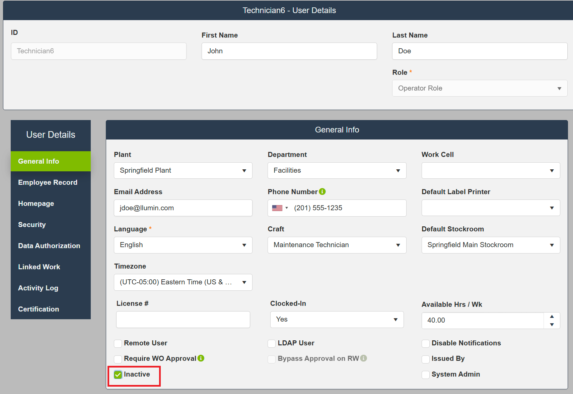Click into the License # field
The image size is (573, 394).
(183, 320)
